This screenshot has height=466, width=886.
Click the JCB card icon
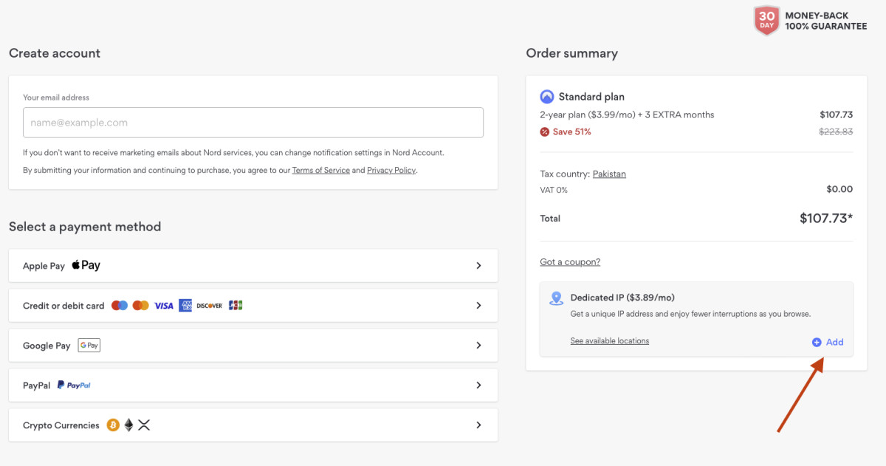tap(236, 305)
